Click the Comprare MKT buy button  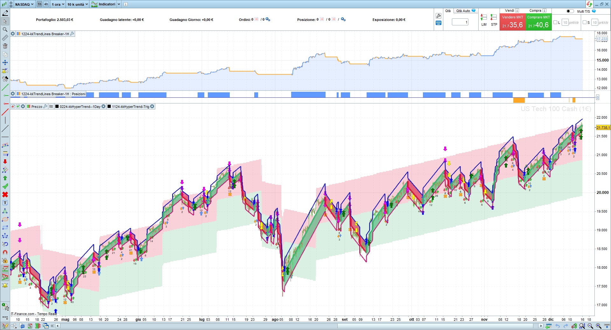coord(538,22)
